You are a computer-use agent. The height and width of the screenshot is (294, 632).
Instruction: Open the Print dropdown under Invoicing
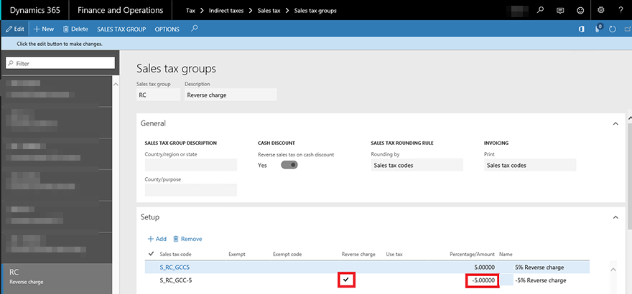[x=530, y=165]
